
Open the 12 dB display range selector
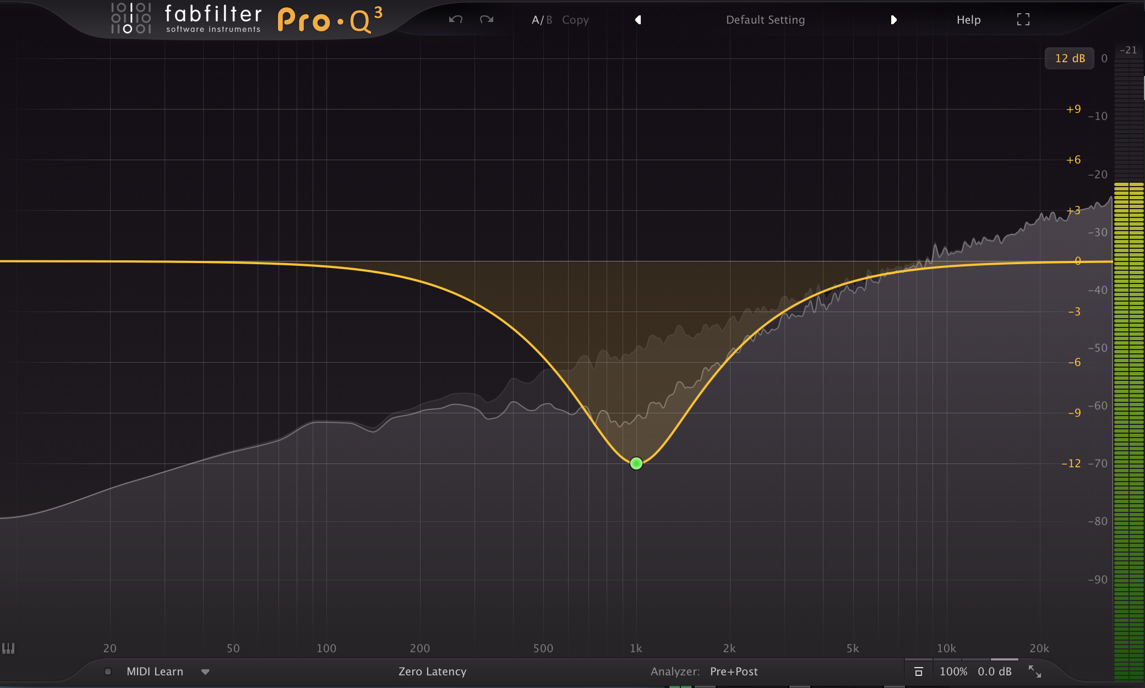[1070, 58]
